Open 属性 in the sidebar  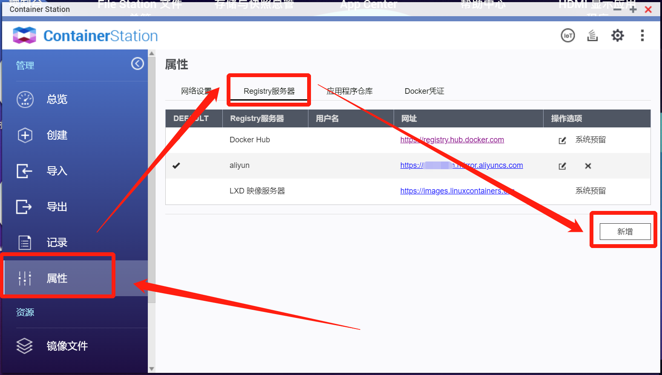[57, 278]
